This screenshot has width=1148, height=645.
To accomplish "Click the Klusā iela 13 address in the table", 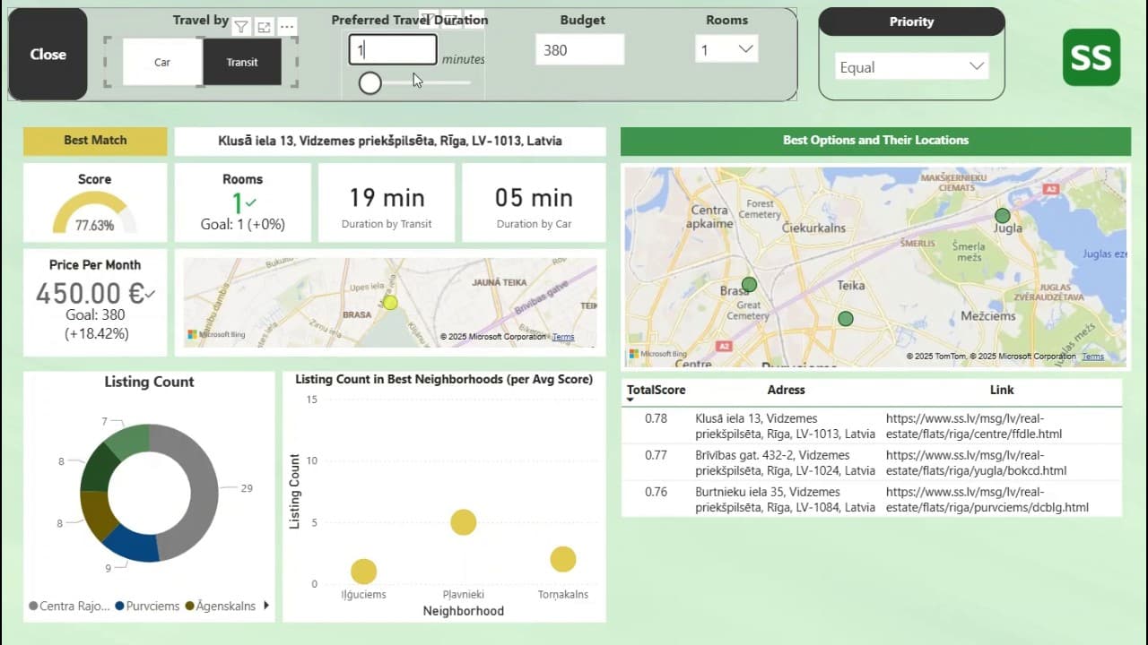I will click(785, 426).
